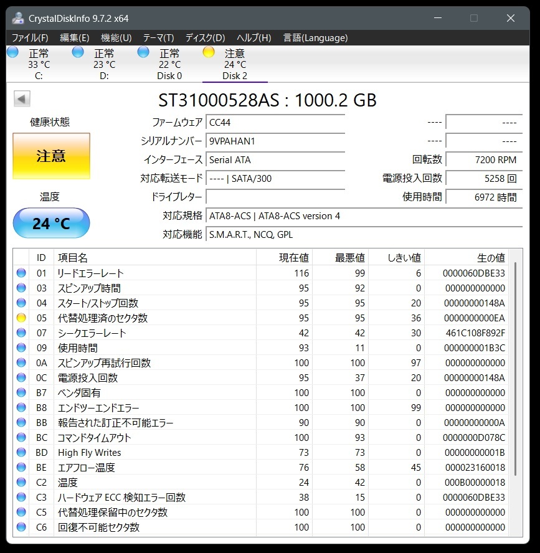Screen dimensions: 540x553
Task: Open the ディスク(D) menu
Action: point(205,38)
